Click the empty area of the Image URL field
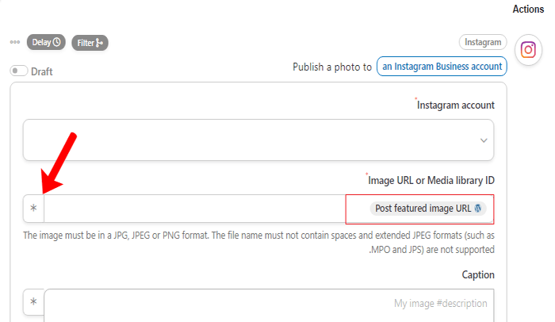This screenshot has height=322, width=555. pyautogui.click(x=194, y=209)
